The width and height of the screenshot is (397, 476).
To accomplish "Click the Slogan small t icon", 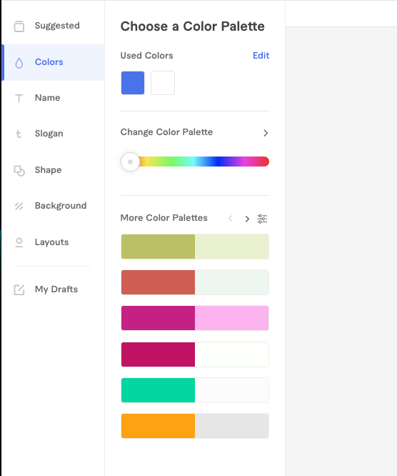I will 19,134.
